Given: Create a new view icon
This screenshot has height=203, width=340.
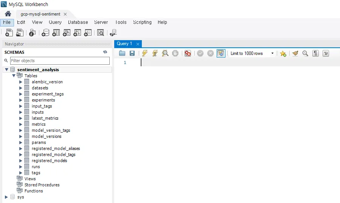Looking at the screenshot, I should [67, 33].
